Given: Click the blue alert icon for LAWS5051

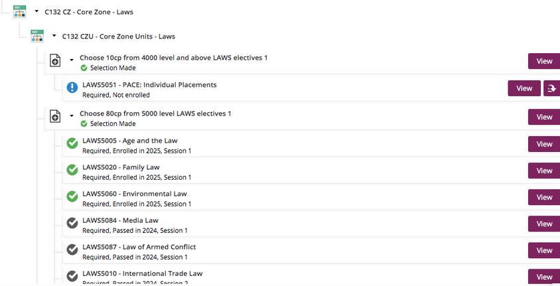Looking at the screenshot, I should click(72, 88).
